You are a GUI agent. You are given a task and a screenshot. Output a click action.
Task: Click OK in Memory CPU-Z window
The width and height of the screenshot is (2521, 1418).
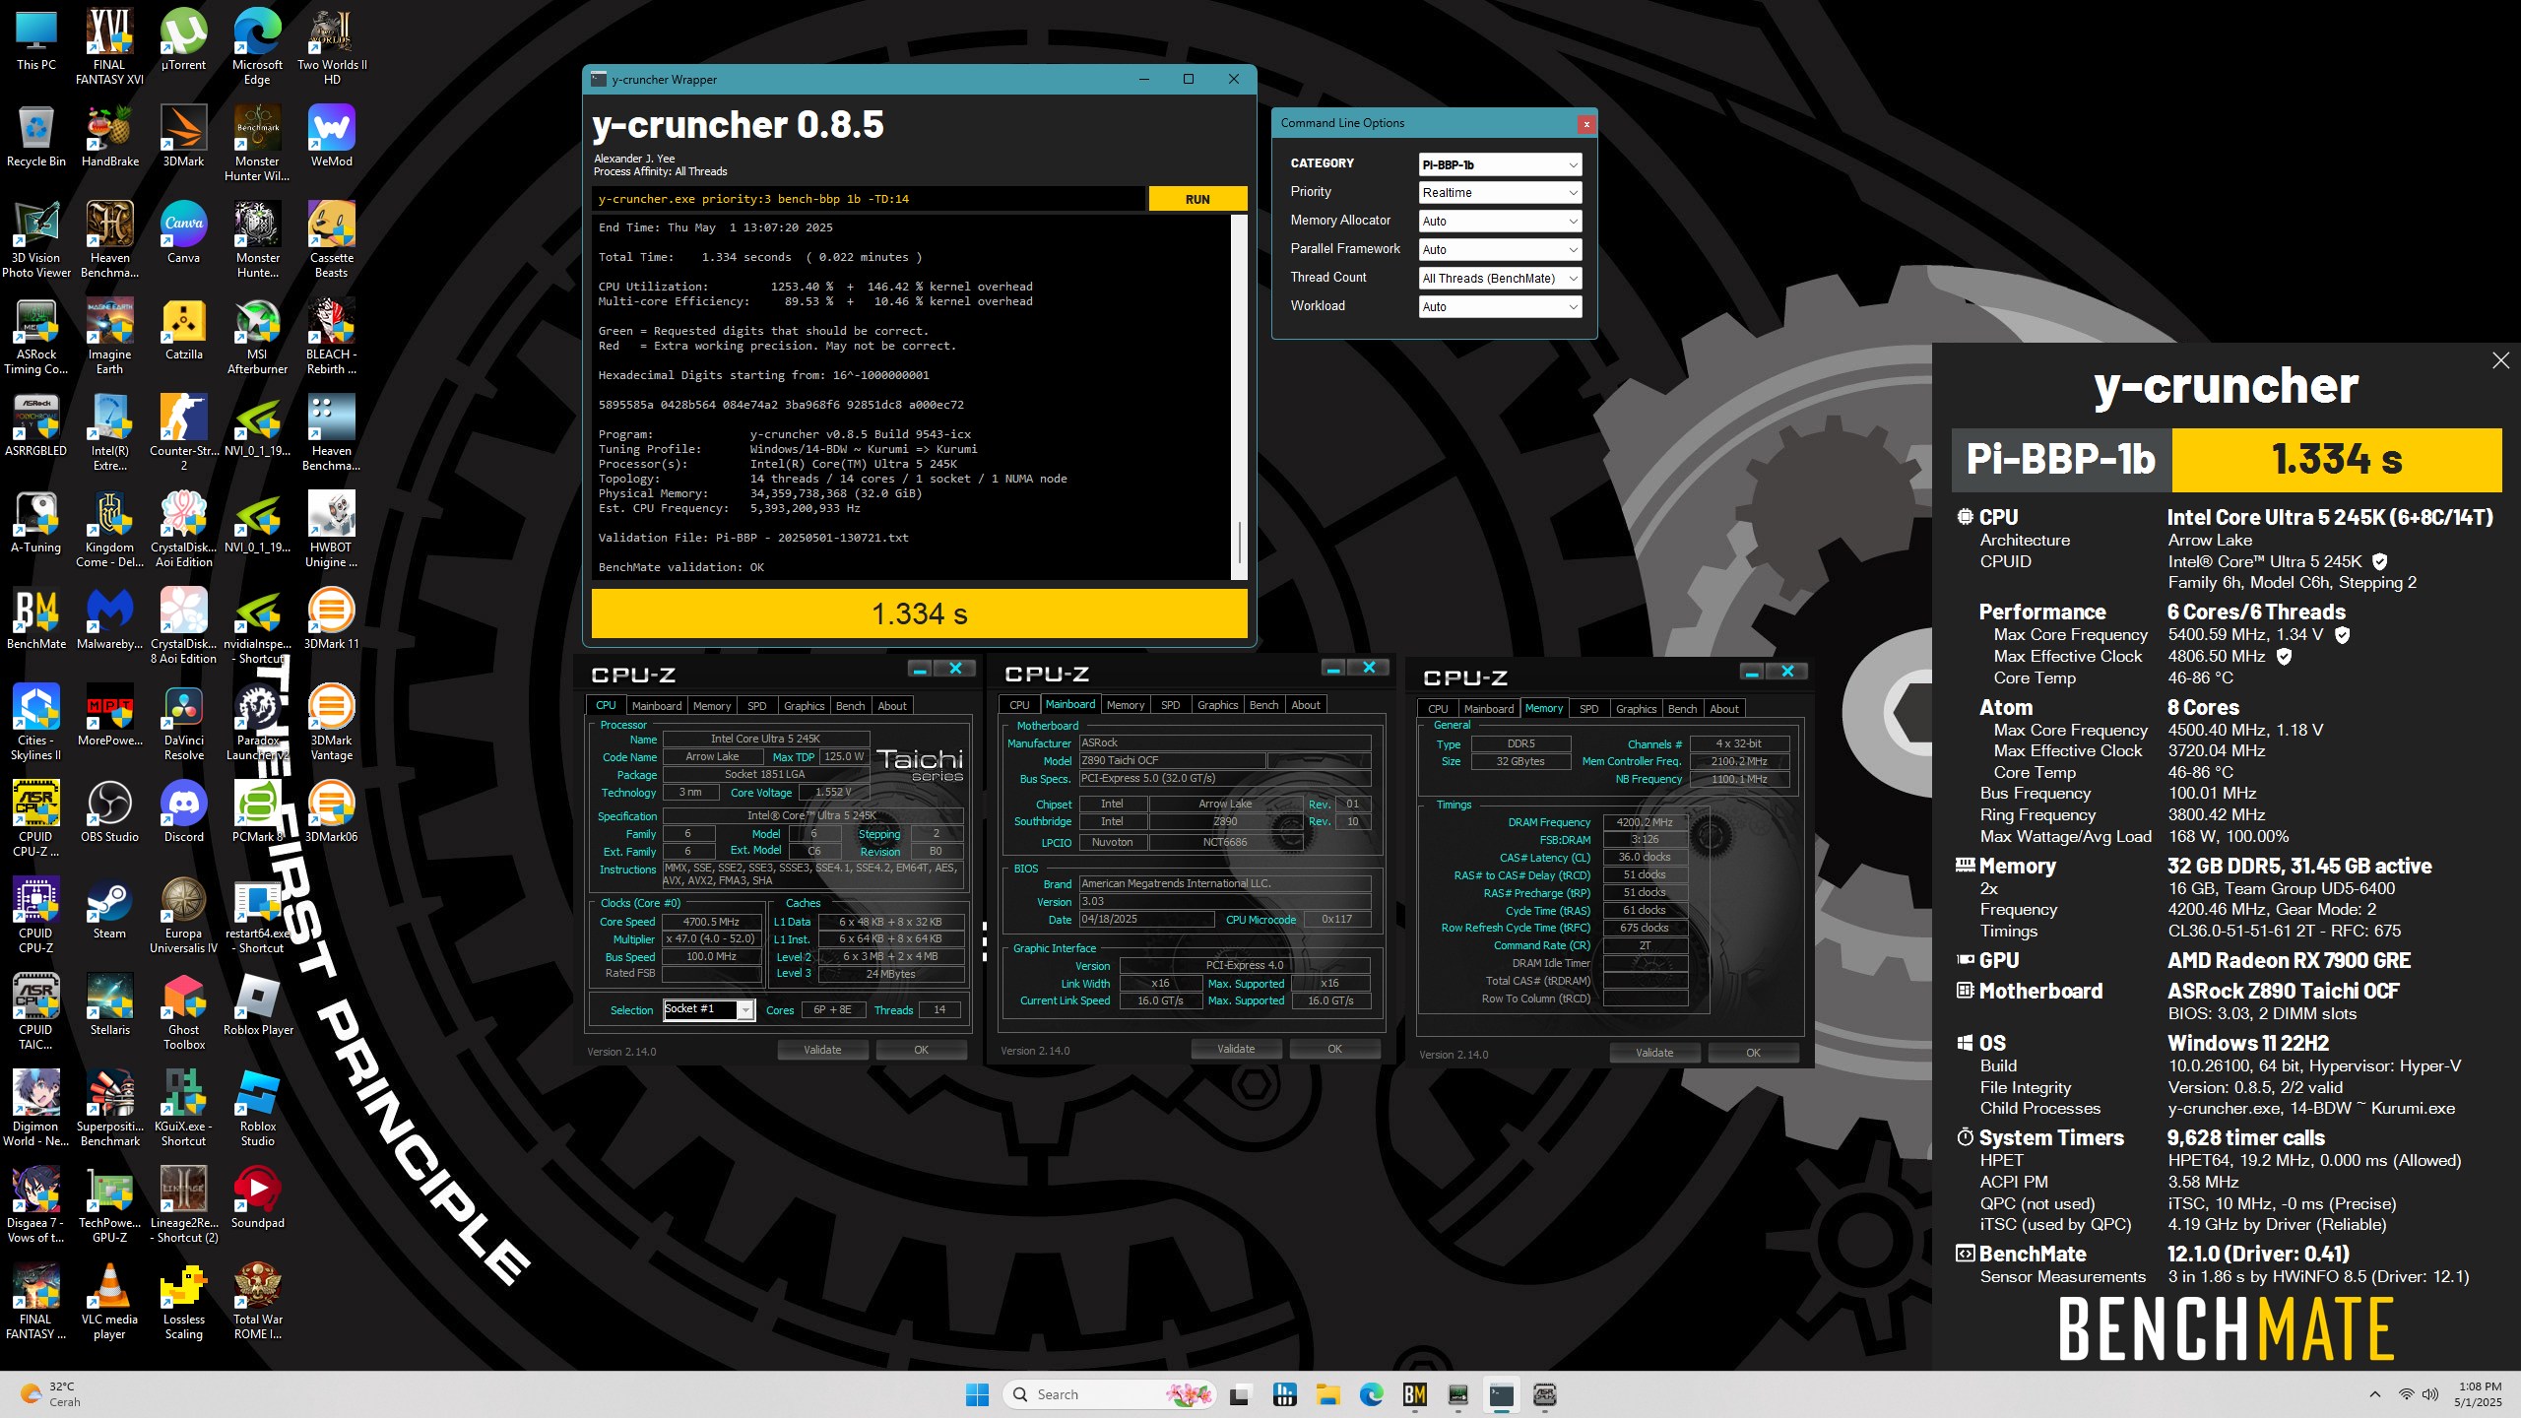1753,1053
